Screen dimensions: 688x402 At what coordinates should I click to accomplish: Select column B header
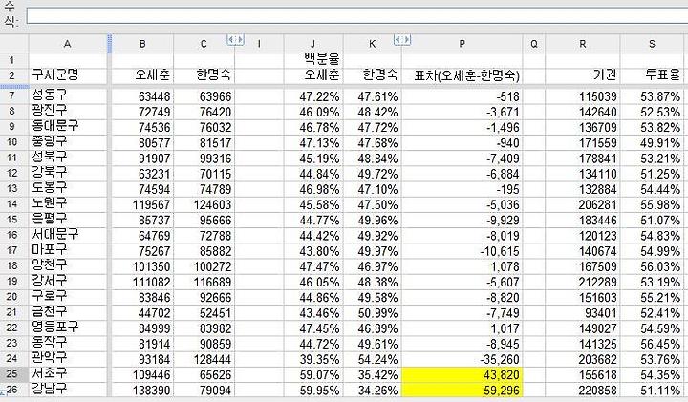pos(142,44)
